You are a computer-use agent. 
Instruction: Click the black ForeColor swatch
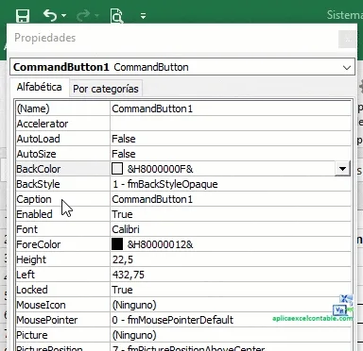point(117,244)
